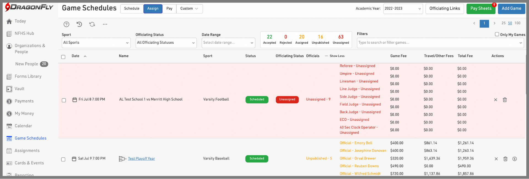
Task: Click the help question mark icon
Action: [x=66, y=24]
